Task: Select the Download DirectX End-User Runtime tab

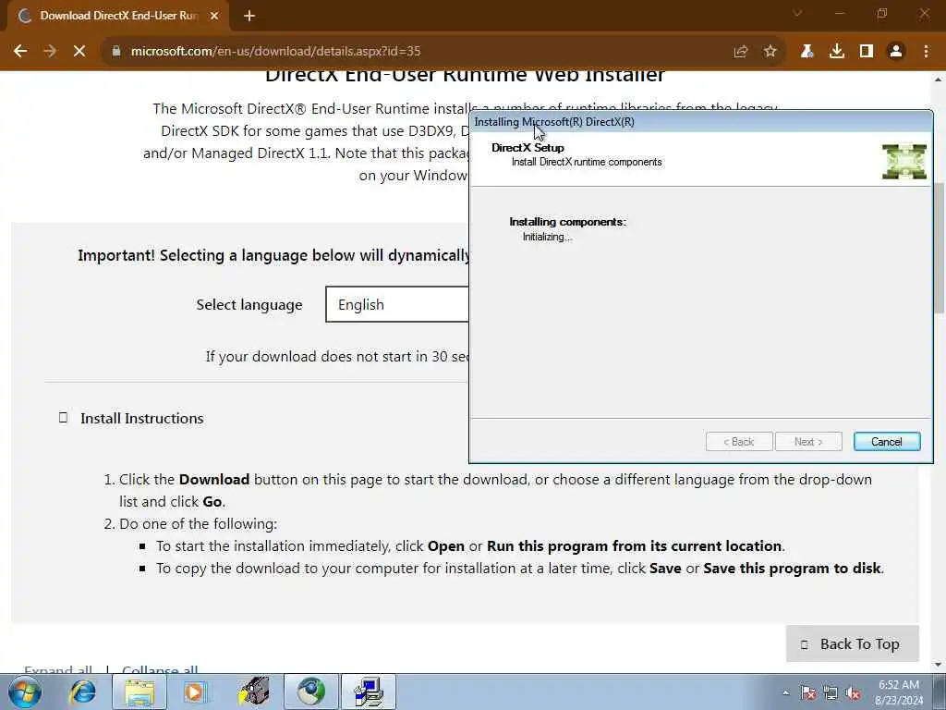Action: (x=118, y=17)
